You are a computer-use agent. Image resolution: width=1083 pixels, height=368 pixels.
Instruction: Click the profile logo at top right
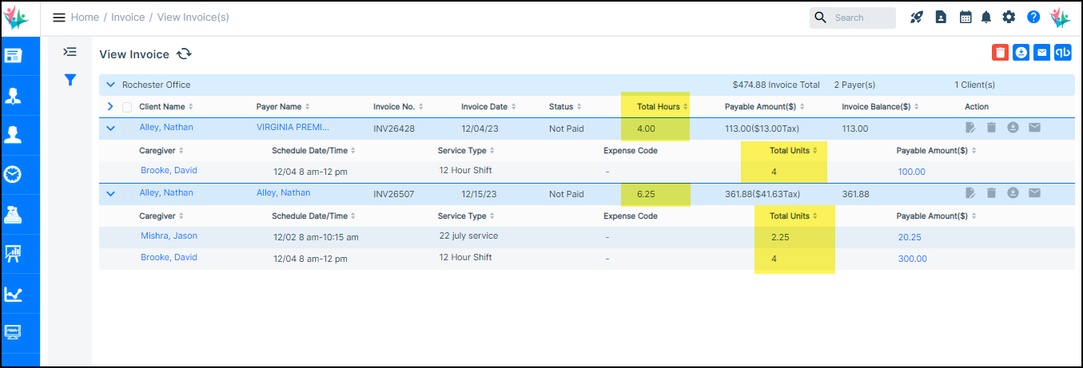[x=1060, y=18]
